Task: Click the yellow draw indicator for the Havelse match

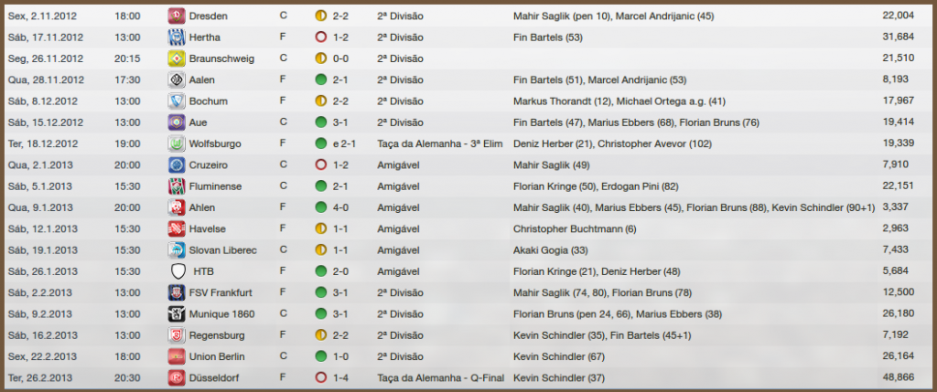Action: (x=320, y=228)
